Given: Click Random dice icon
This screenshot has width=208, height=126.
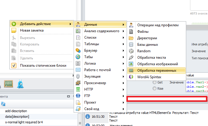Looking at the screenshot, I should click(x=131, y=51).
